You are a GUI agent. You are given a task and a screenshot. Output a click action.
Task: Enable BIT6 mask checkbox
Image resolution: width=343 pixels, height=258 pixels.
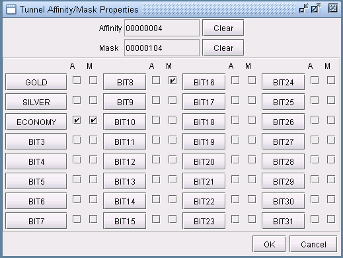point(93,199)
